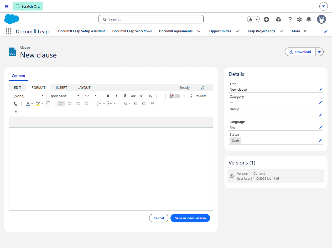Image resolution: width=332 pixels, height=248 pixels.
Task: Justify the text
Action: click(86, 104)
